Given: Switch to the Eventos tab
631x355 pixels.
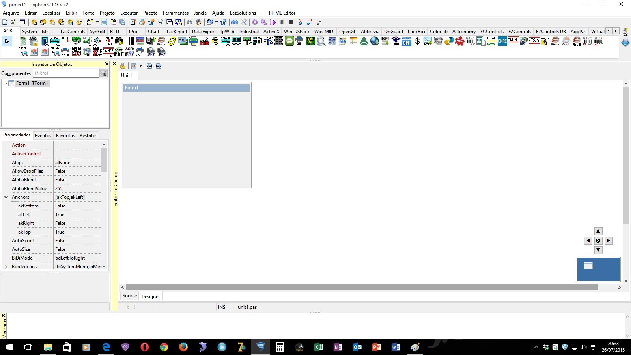Looking at the screenshot, I should [43, 136].
